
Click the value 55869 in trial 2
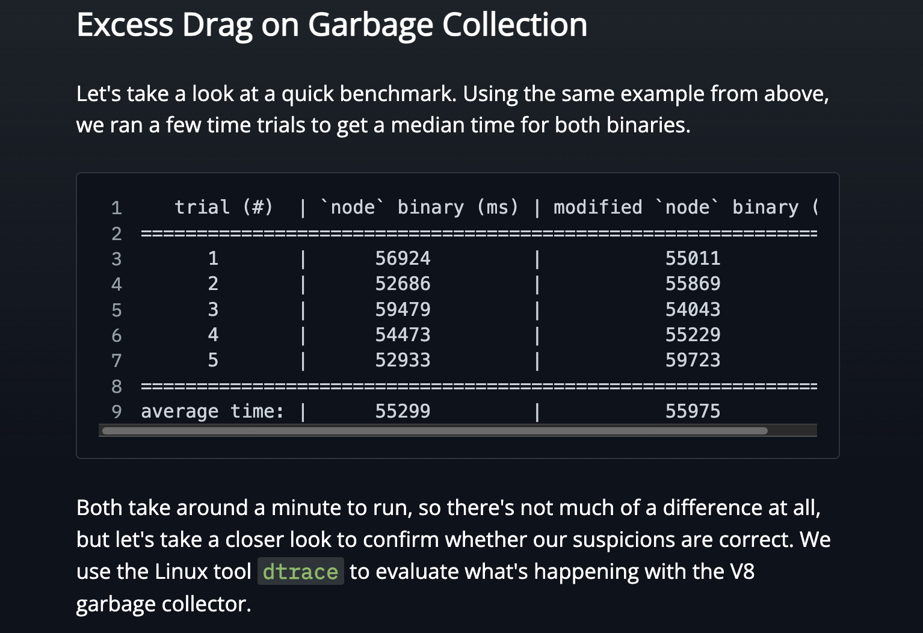tap(693, 284)
